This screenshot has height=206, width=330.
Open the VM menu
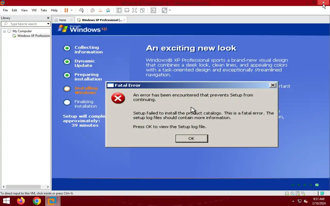[x=34, y=10]
